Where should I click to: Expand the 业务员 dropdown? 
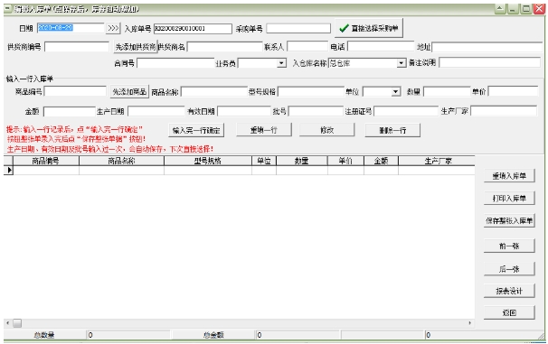281,63
